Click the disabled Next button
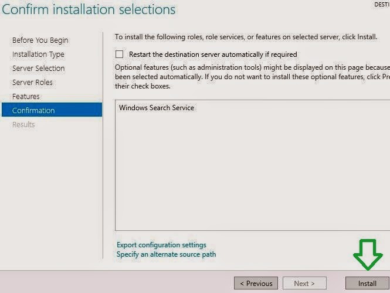 [x=304, y=283]
